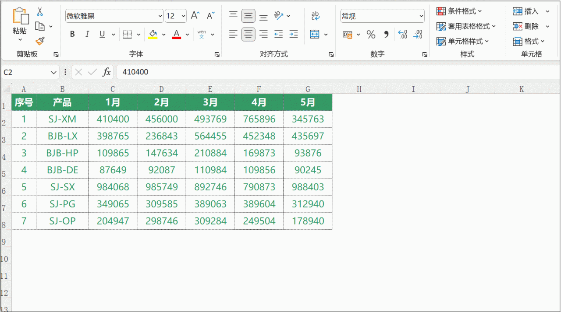The image size is (561, 312).
Task: Click Wrap Text icon
Action: 315,16
